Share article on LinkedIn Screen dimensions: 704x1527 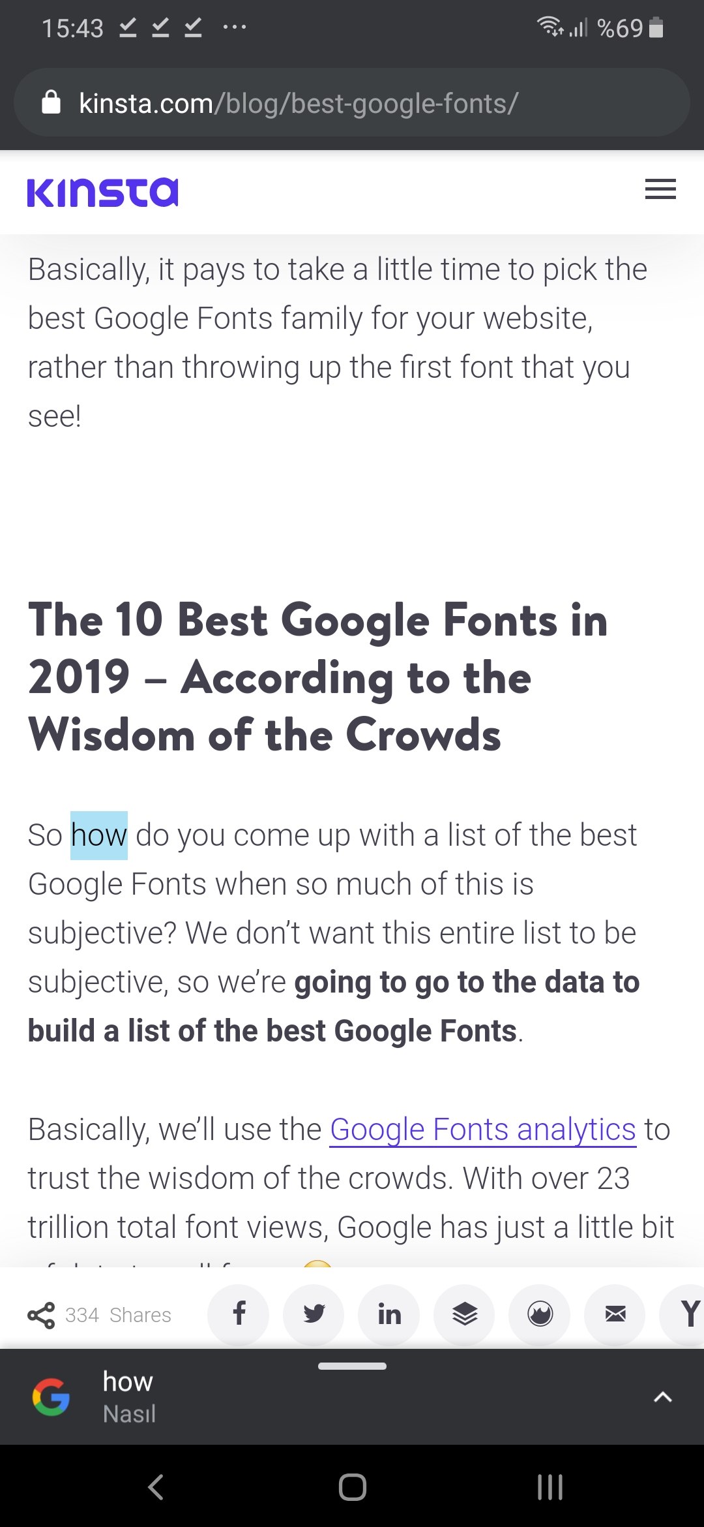[389, 1314]
